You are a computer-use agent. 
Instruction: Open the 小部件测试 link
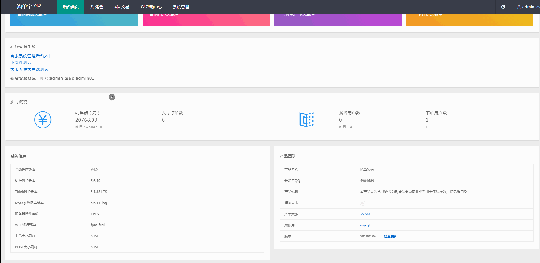coord(21,63)
